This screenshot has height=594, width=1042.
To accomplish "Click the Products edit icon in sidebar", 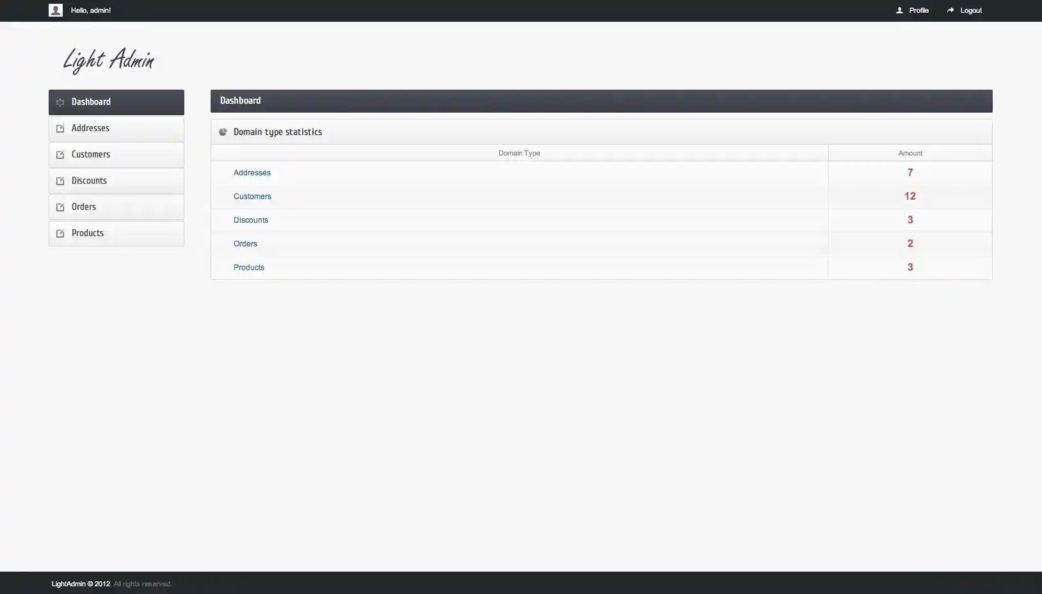I will pyautogui.click(x=60, y=234).
